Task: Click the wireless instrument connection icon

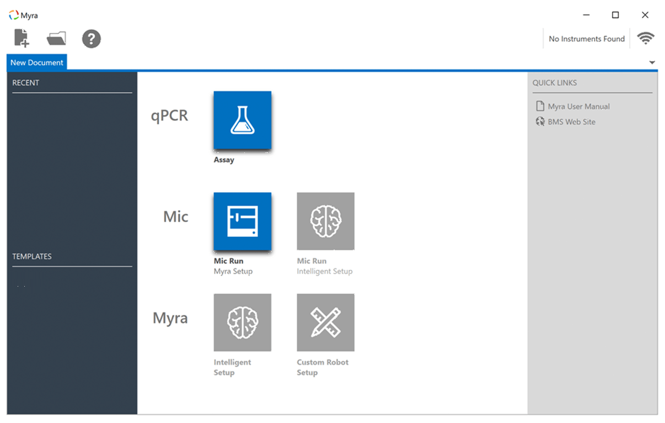Action: [x=645, y=39]
